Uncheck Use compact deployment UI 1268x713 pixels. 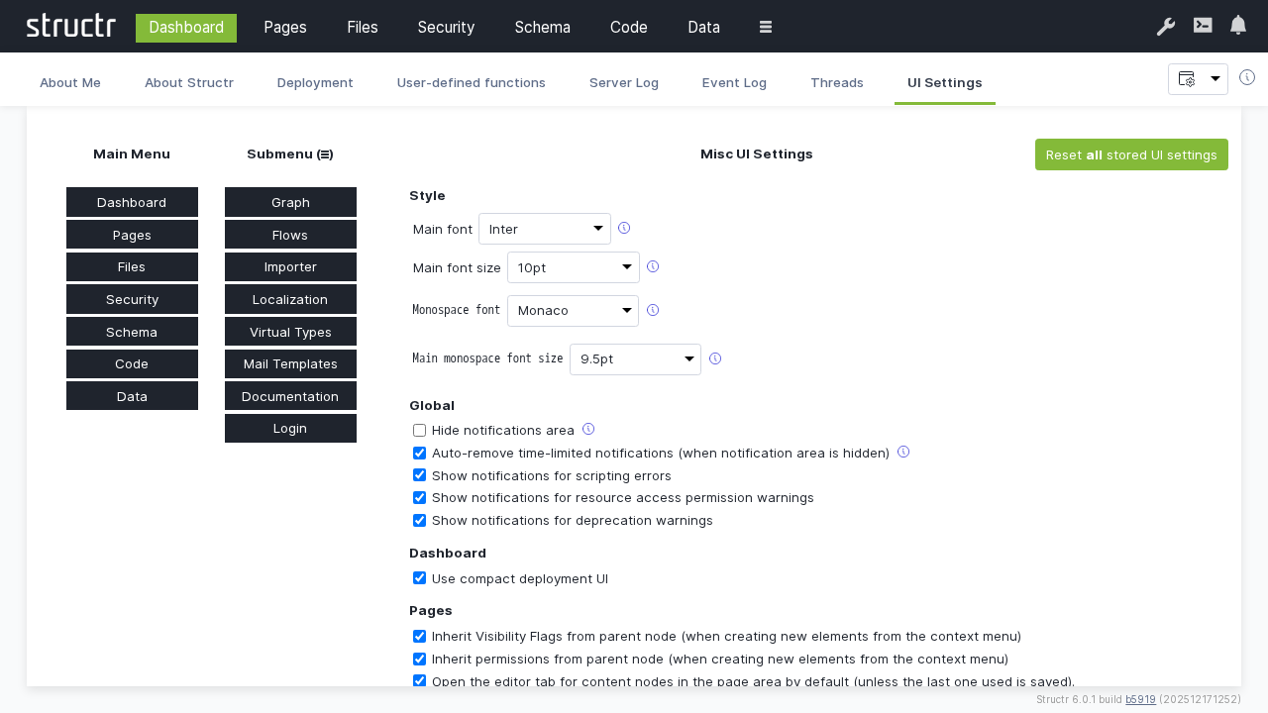coord(419,577)
